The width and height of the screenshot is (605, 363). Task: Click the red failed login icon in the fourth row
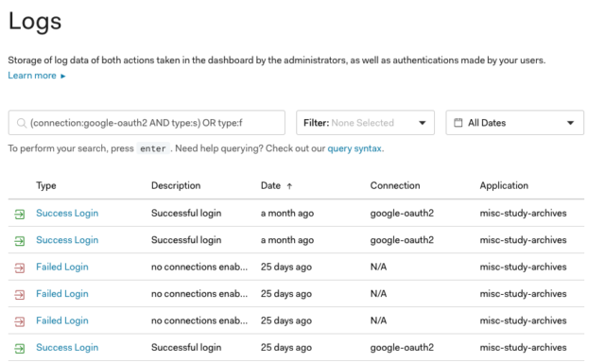coord(20,295)
